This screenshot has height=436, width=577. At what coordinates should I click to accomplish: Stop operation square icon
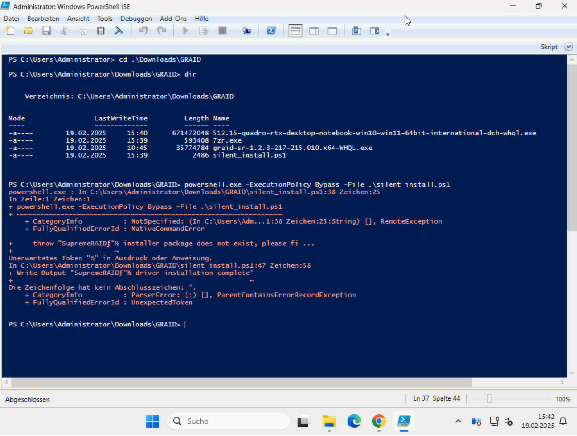222,31
